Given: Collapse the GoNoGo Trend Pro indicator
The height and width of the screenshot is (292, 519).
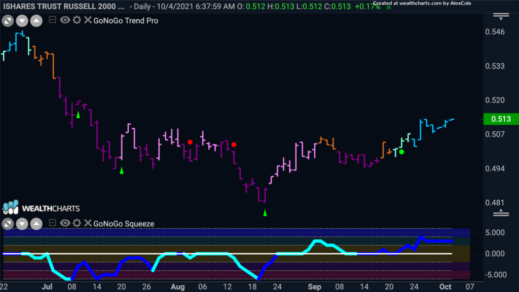Looking at the screenshot, I should [x=52, y=20].
